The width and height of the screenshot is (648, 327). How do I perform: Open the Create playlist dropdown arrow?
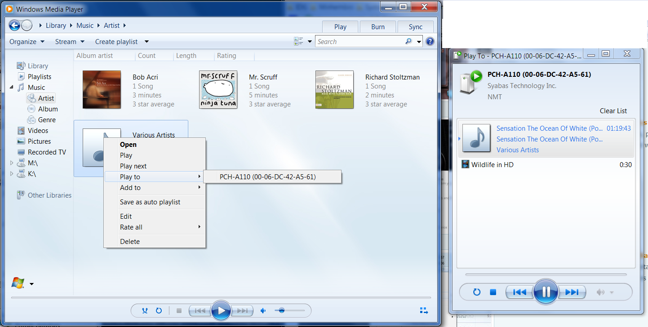tap(146, 42)
